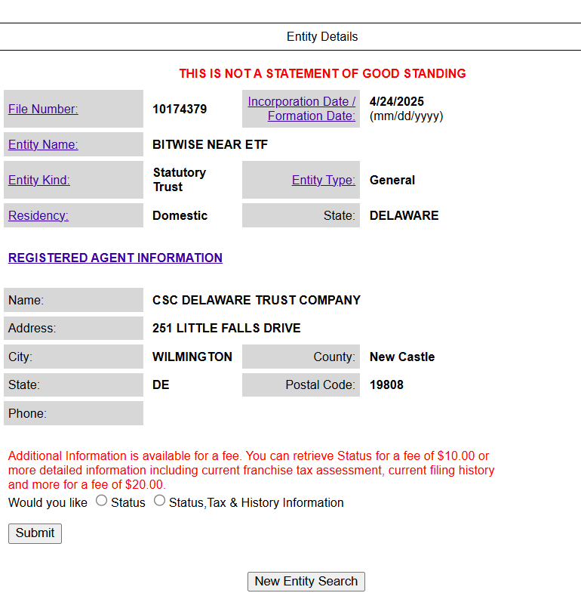This screenshot has height=593, width=581.
Task: Click the DELAWARE state value
Action: pyautogui.click(x=404, y=215)
